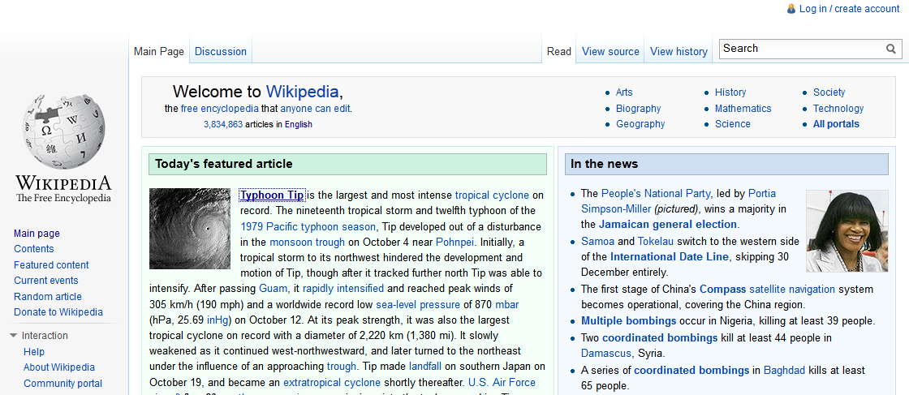Open the Compass satellite link

[723, 289]
